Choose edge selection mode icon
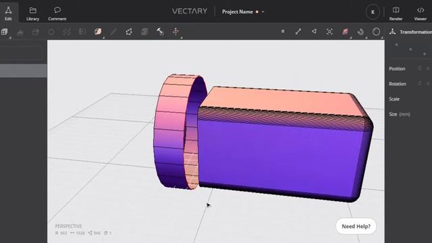Image resolution: width=432 pixels, height=243 pixels. click(298, 32)
